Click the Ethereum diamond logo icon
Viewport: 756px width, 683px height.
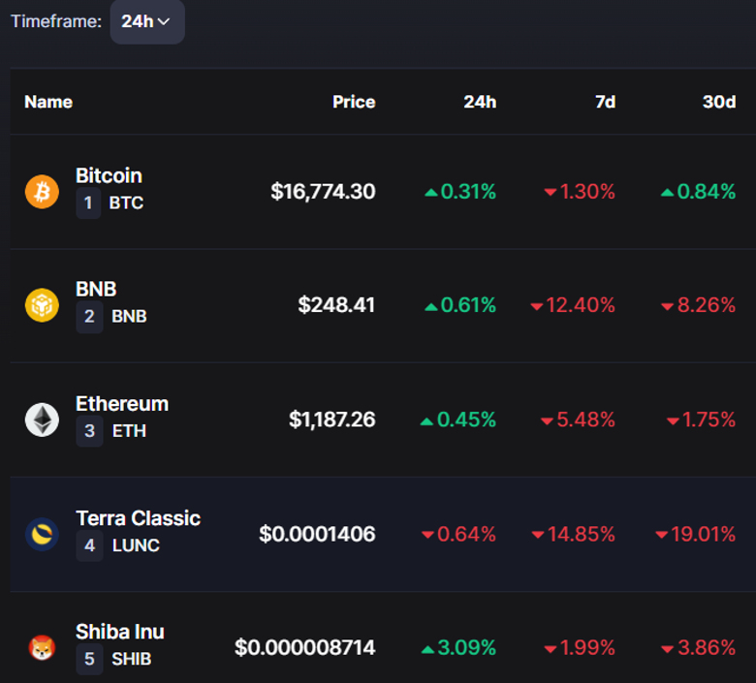click(42, 419)
